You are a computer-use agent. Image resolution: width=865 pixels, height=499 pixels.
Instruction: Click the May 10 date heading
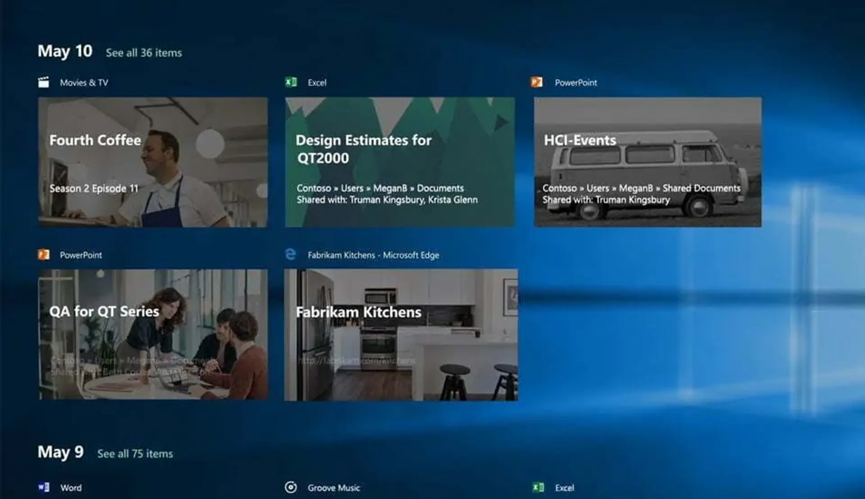point(65,51)
